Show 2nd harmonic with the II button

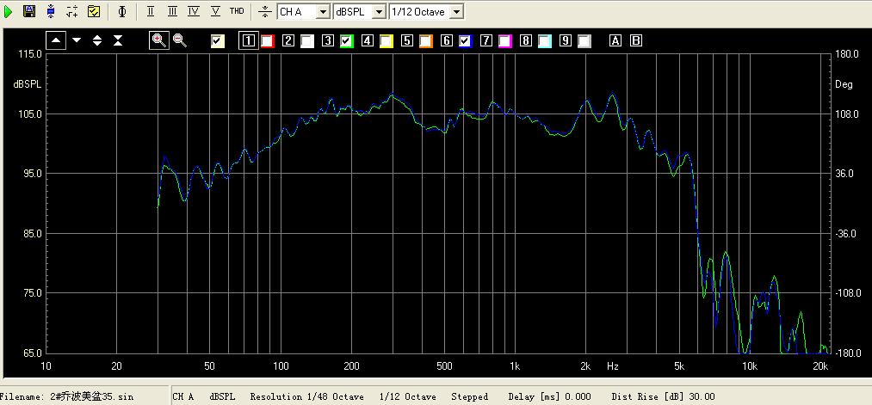pos(152,11)
